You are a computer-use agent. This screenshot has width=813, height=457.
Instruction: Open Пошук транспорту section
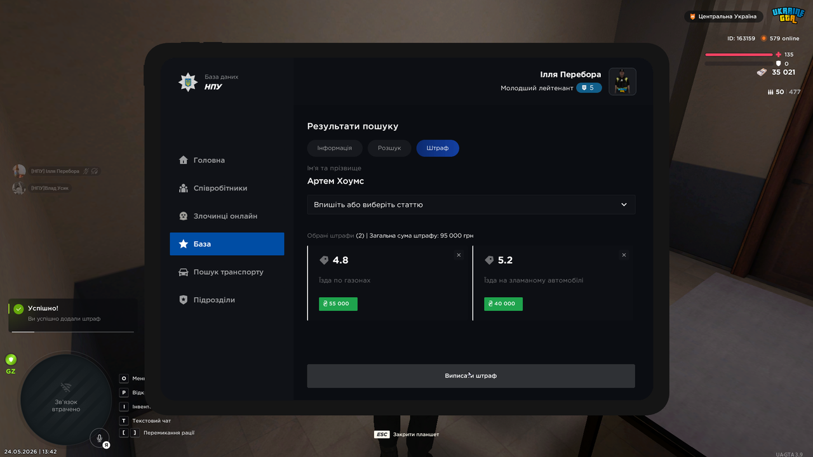click(x=227, y=272)
